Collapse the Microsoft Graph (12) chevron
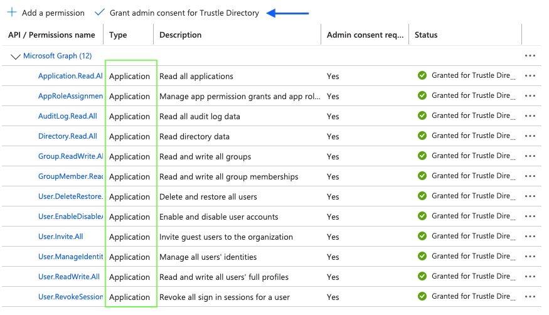549x315 pixels. (x=16, y=56)
